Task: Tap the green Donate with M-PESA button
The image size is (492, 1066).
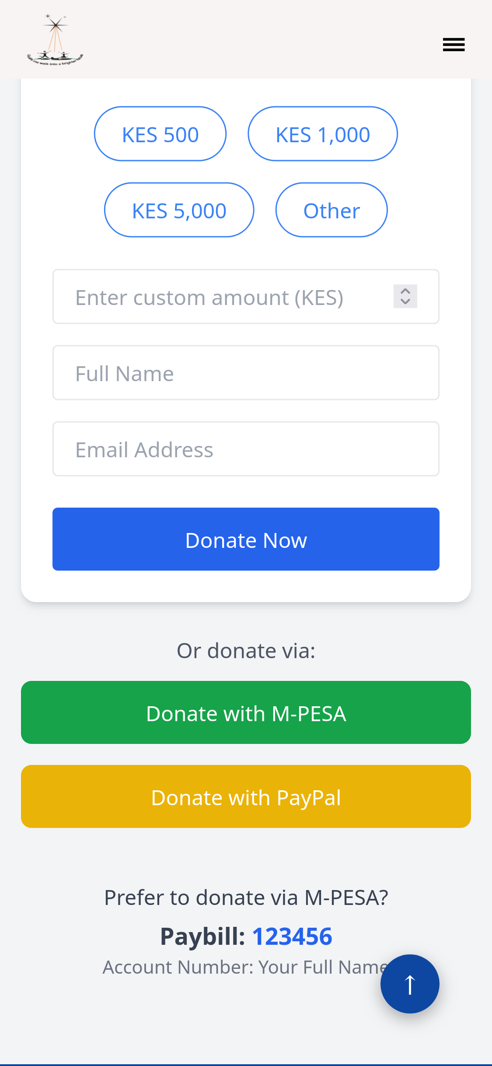Action: coord(246,712)
